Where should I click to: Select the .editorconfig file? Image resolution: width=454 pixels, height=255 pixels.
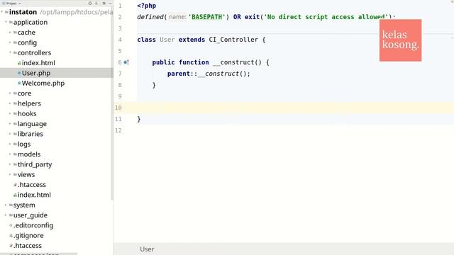[x=33, y=225]
